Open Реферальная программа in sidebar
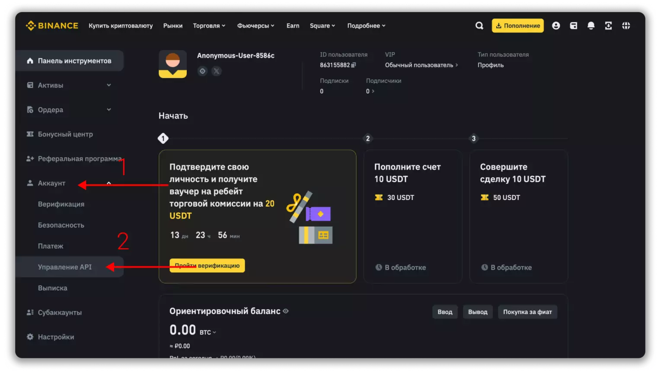Image resolution: width=664 pixels, height=373 pixels. pos(70,159)
